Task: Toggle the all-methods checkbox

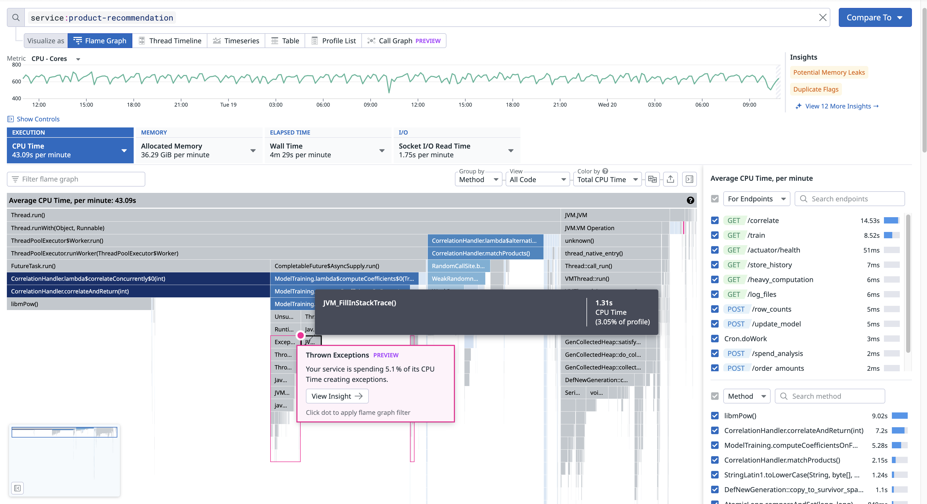Action: (715, 396)
